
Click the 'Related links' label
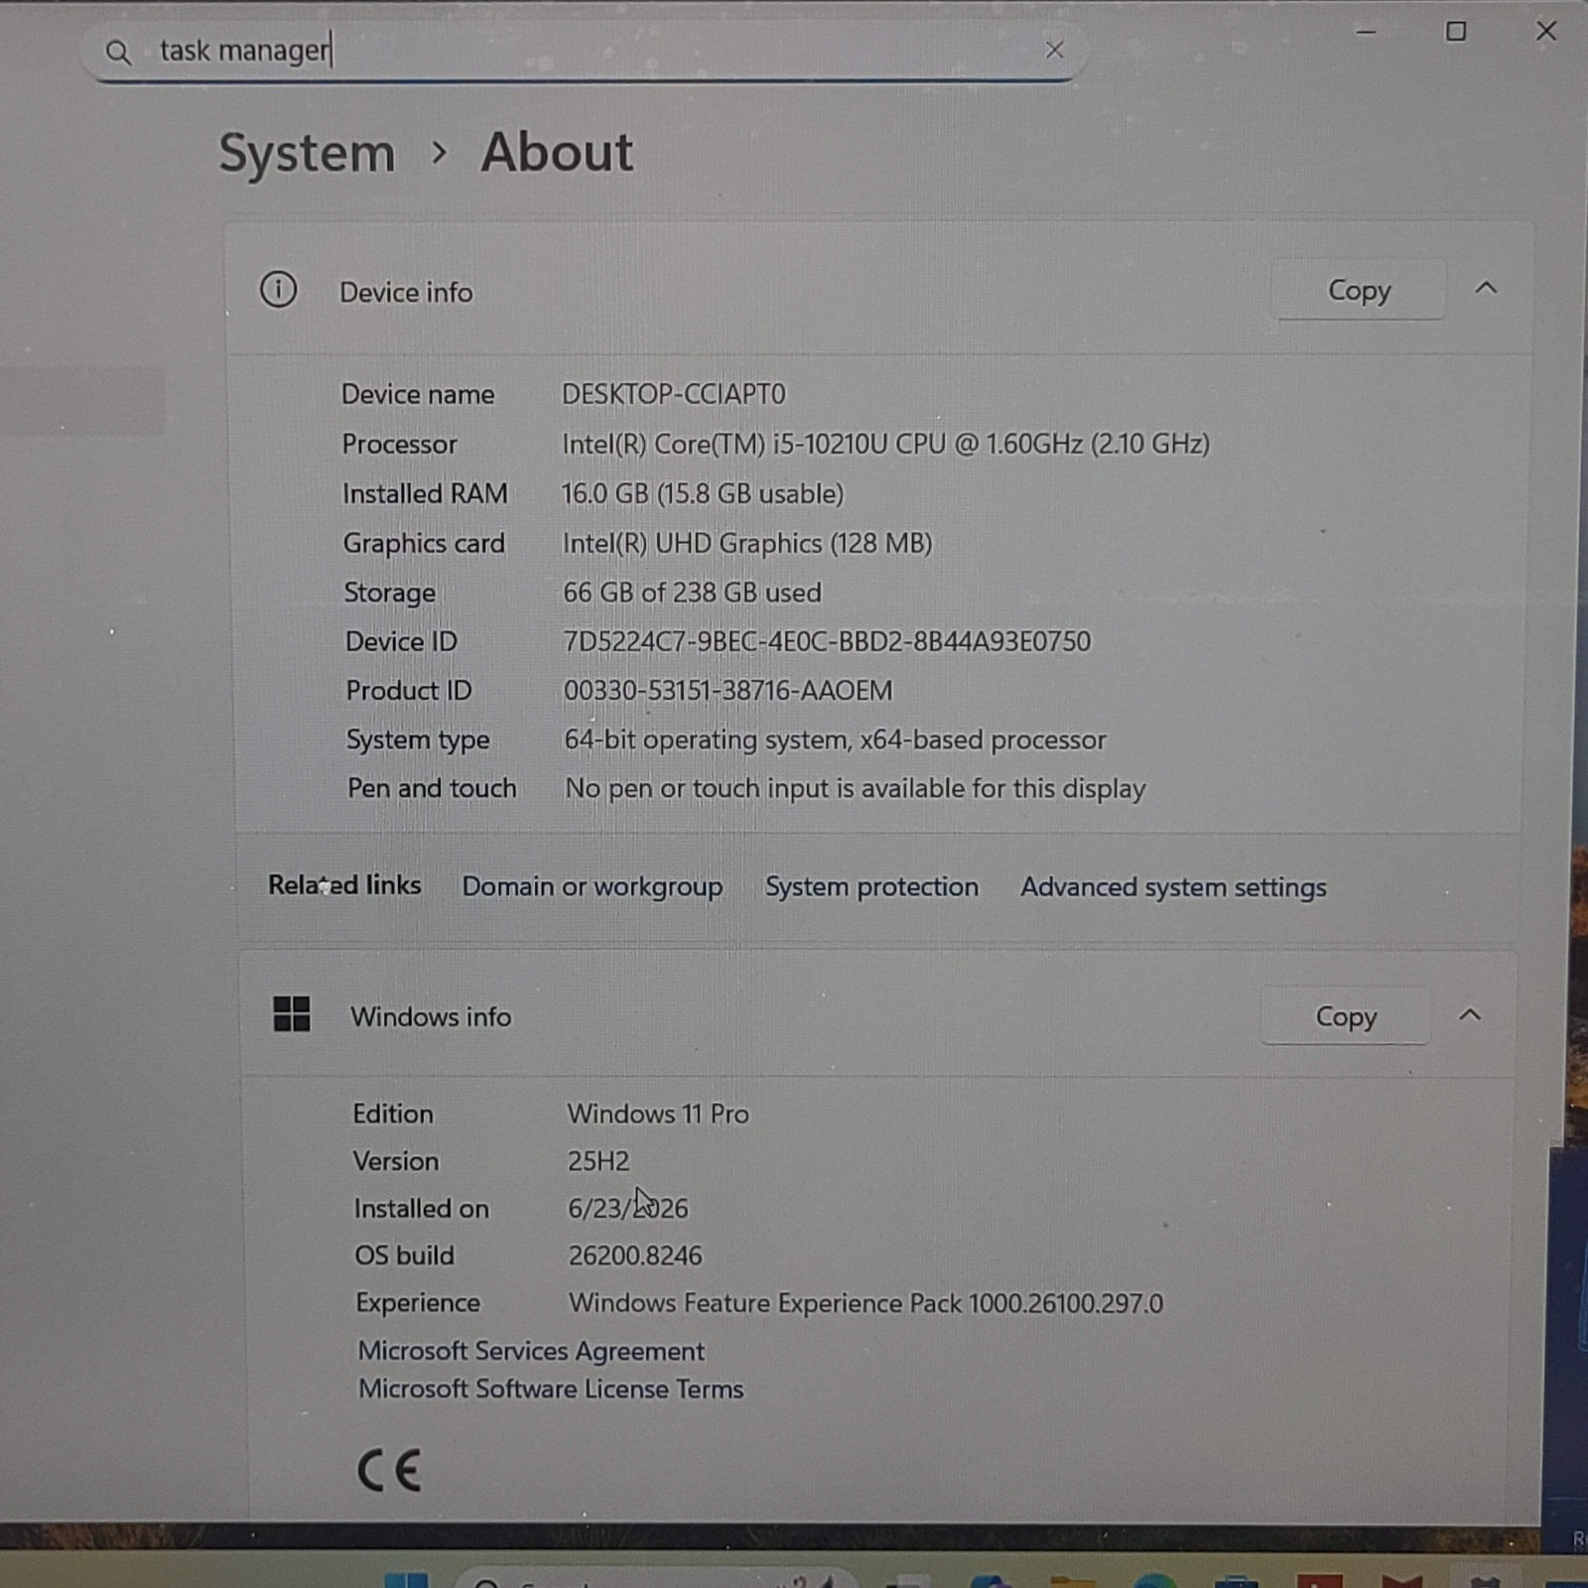click(x=344, y=885)
